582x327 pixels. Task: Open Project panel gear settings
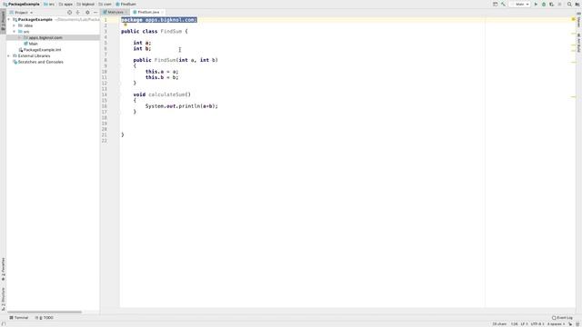point(87,12)
